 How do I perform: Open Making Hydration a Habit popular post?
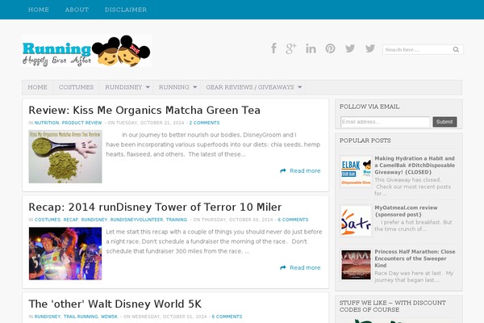point(415,165)
